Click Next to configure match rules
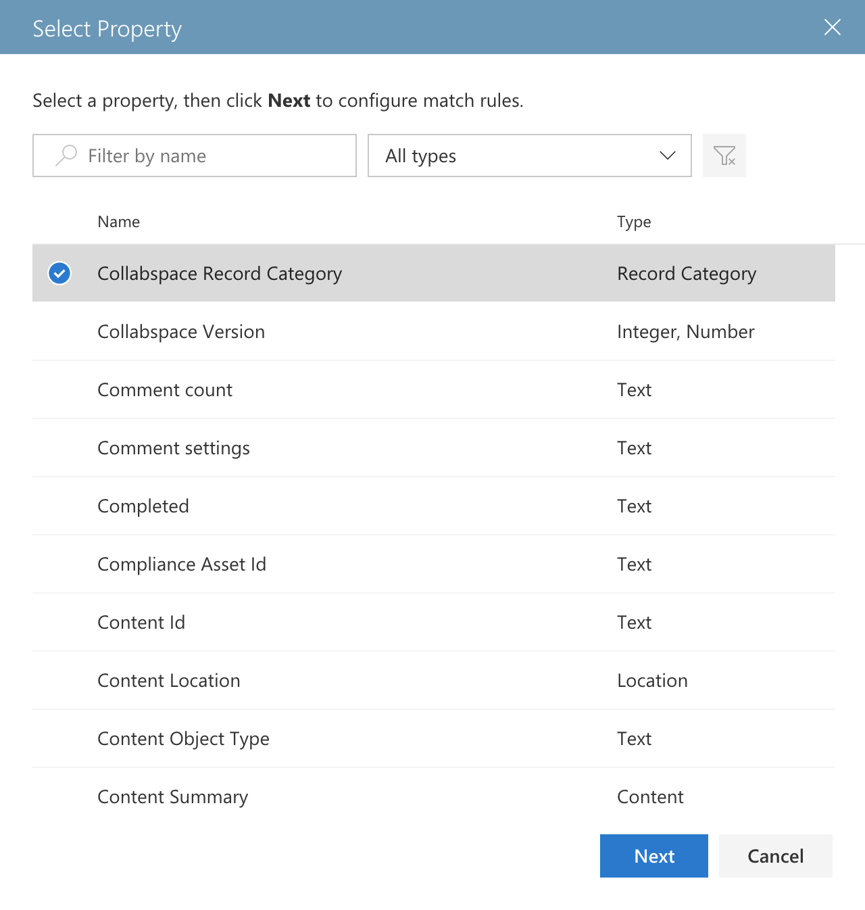 653,856
